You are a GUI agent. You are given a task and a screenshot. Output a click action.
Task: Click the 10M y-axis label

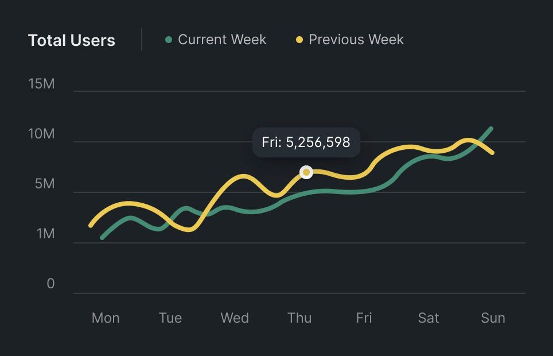point(41,134)
